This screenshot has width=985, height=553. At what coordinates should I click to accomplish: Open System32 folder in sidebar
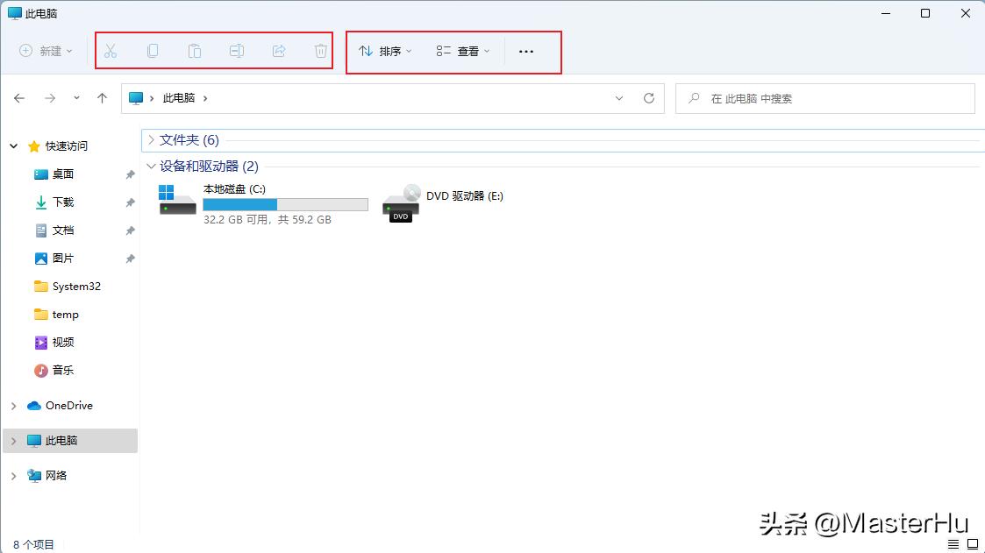76,287
